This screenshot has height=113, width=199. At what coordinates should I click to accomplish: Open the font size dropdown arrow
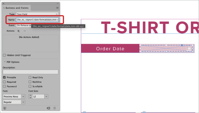[46, 96]
